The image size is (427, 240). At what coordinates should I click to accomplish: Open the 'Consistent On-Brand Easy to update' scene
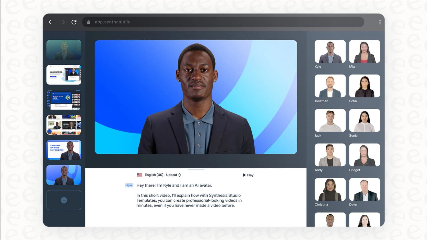click(64, 150)
